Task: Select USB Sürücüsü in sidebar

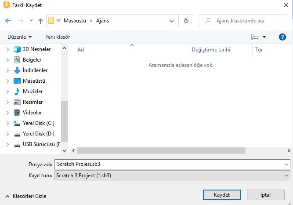Action: click(41, 144)
